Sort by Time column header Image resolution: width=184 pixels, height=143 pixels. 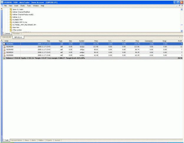point(36,41)
